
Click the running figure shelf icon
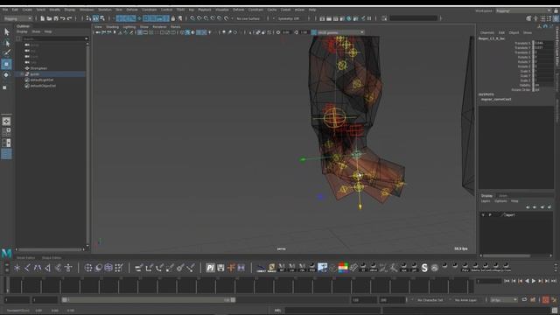tap(394, 268)
